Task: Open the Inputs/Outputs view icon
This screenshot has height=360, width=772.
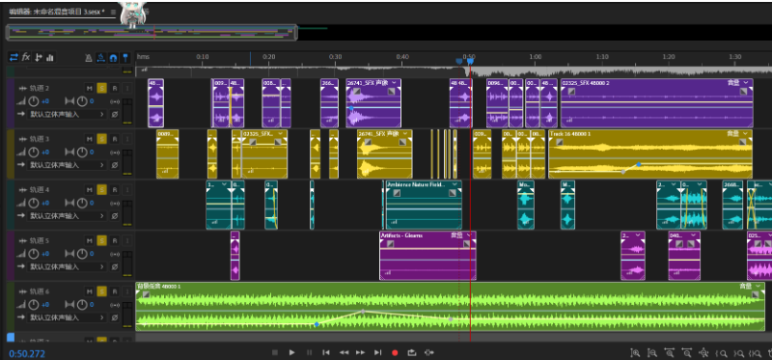Action: tap(14, 58)
